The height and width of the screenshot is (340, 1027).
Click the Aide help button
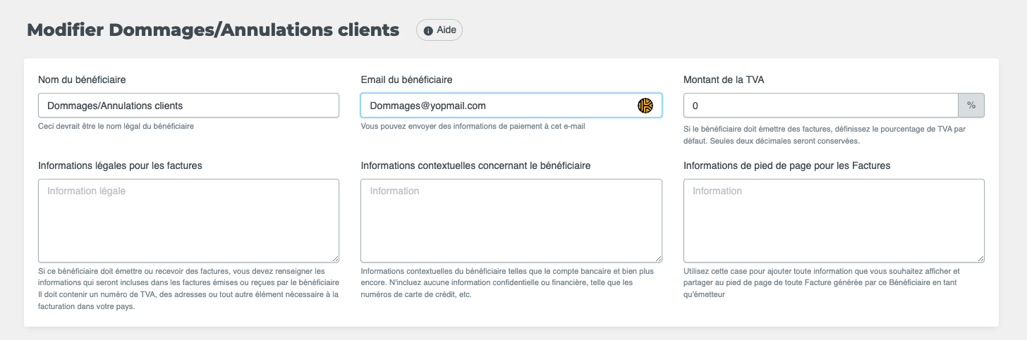pyautogui.click(x=439, y=30)
